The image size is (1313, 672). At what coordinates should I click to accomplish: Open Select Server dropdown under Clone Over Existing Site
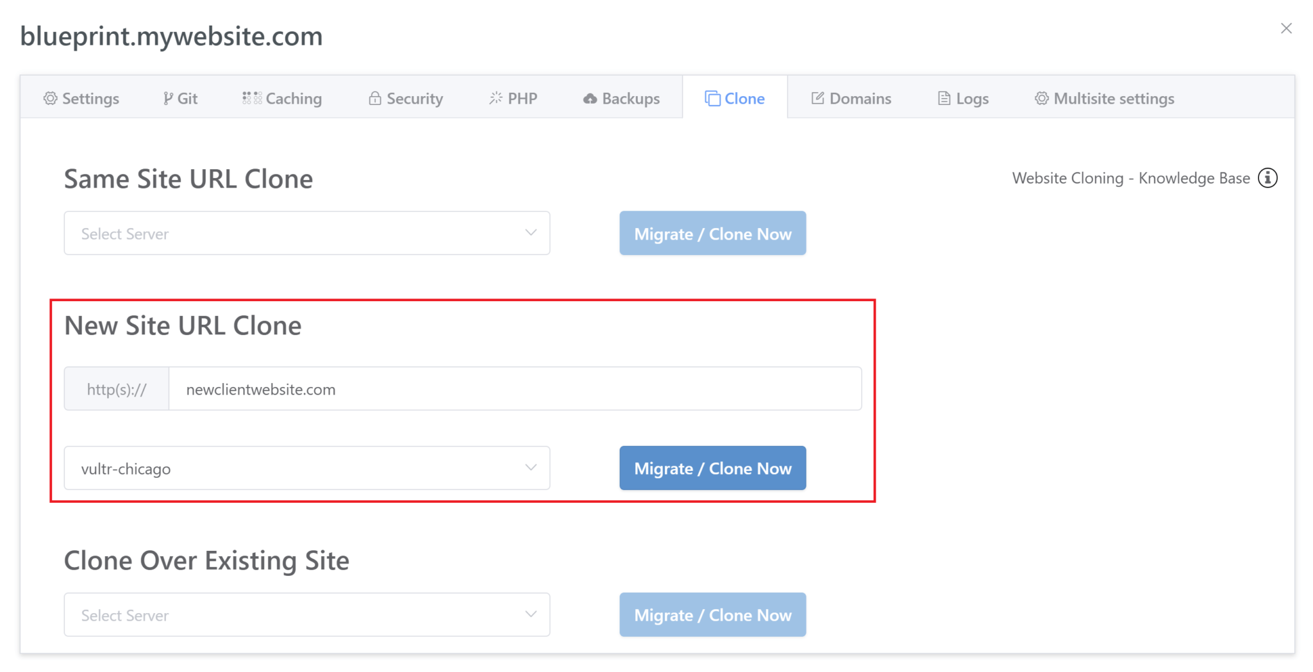pos(306,615)
